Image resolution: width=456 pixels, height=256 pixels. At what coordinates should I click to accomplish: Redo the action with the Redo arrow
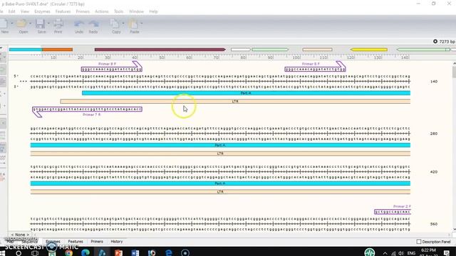93,23
